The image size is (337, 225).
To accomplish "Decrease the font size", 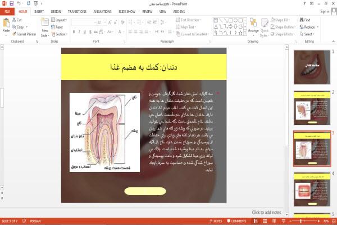I will (x=115, y=22).
